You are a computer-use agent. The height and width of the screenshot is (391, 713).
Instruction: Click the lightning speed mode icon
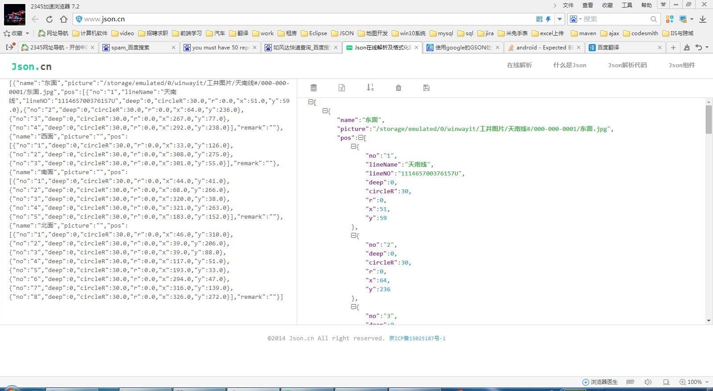548,19
